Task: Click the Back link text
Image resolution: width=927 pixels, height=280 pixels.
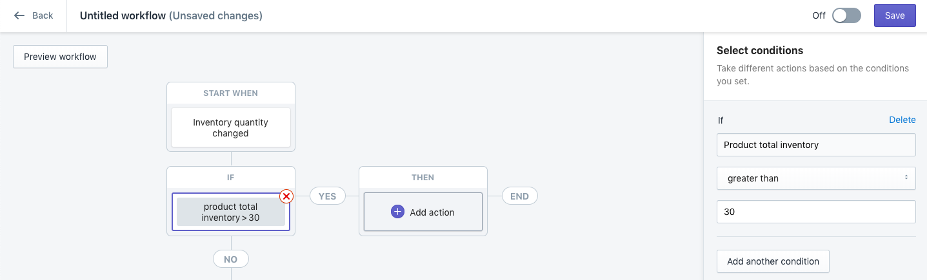Action: pyautogui.click(x=43, y=15)
